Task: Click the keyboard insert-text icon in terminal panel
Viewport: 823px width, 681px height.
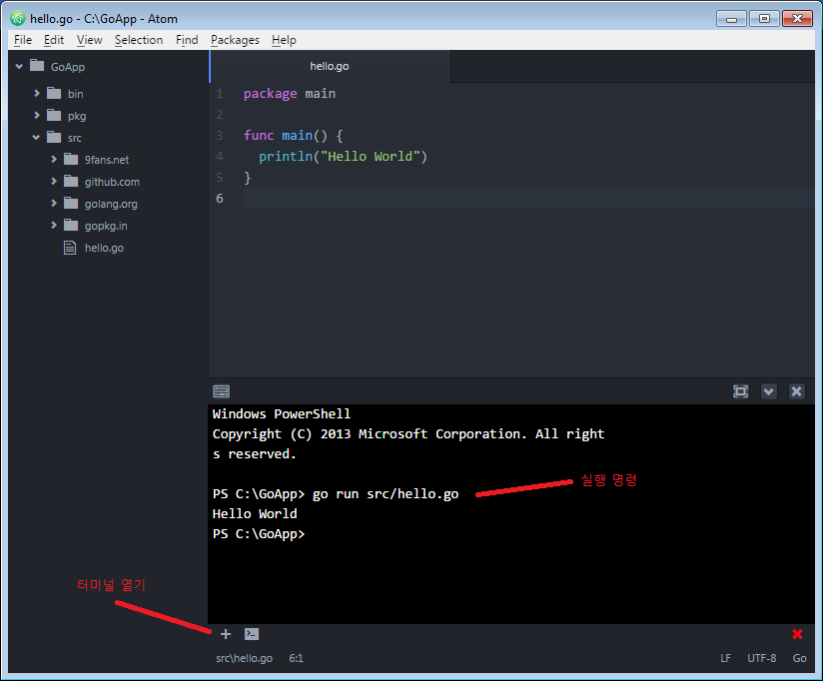Action: (x=222, y=391)
